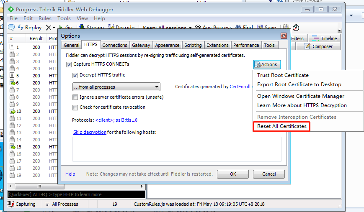Viewport: 364px width, 212px height.
Task: Select Open Windows Certificate Manager
Action: (301, 96)
